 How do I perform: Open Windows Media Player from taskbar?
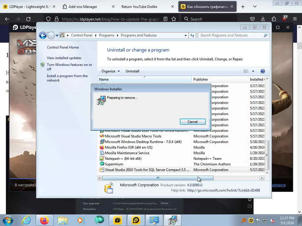point(81,220)
